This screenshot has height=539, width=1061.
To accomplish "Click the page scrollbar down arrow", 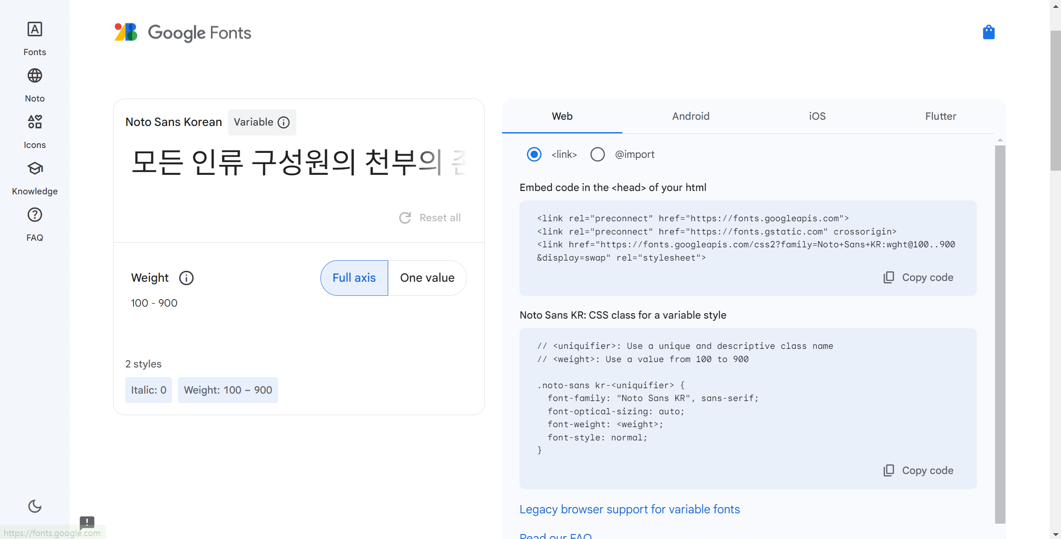I will pyautogui.click(x=1056, y=534).
